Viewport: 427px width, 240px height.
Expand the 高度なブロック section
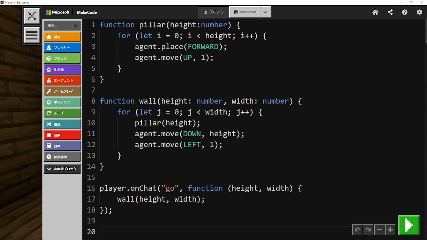coord(62,169)
